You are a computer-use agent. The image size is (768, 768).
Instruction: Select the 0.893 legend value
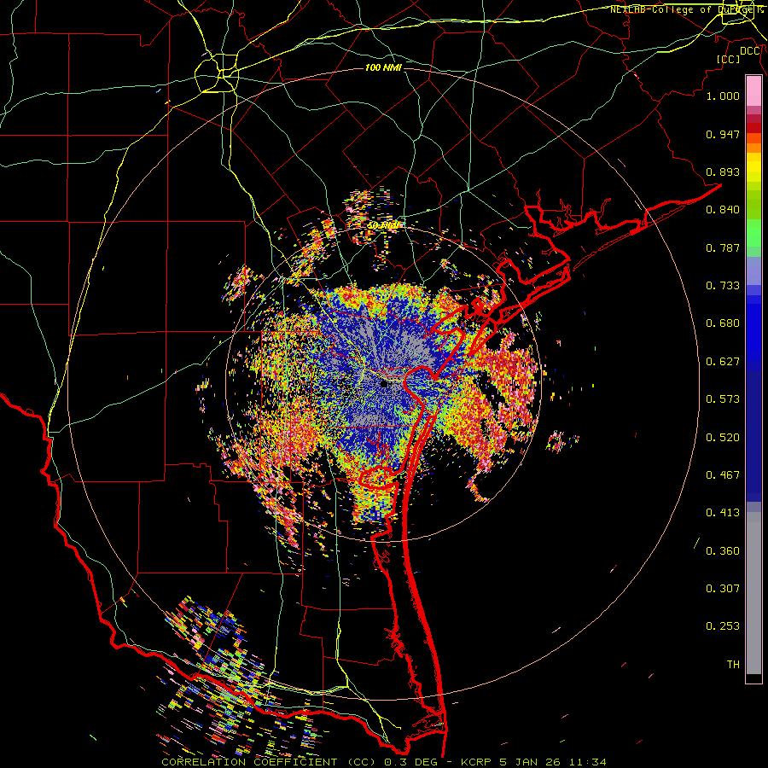click(723, 172)
